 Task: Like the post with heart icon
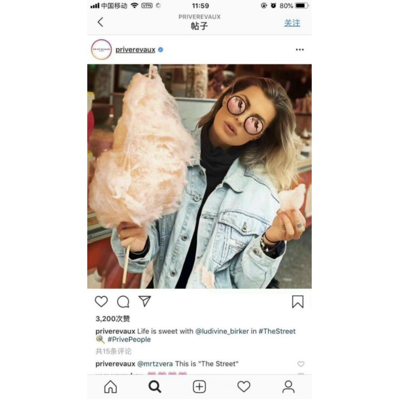[101, 302]
